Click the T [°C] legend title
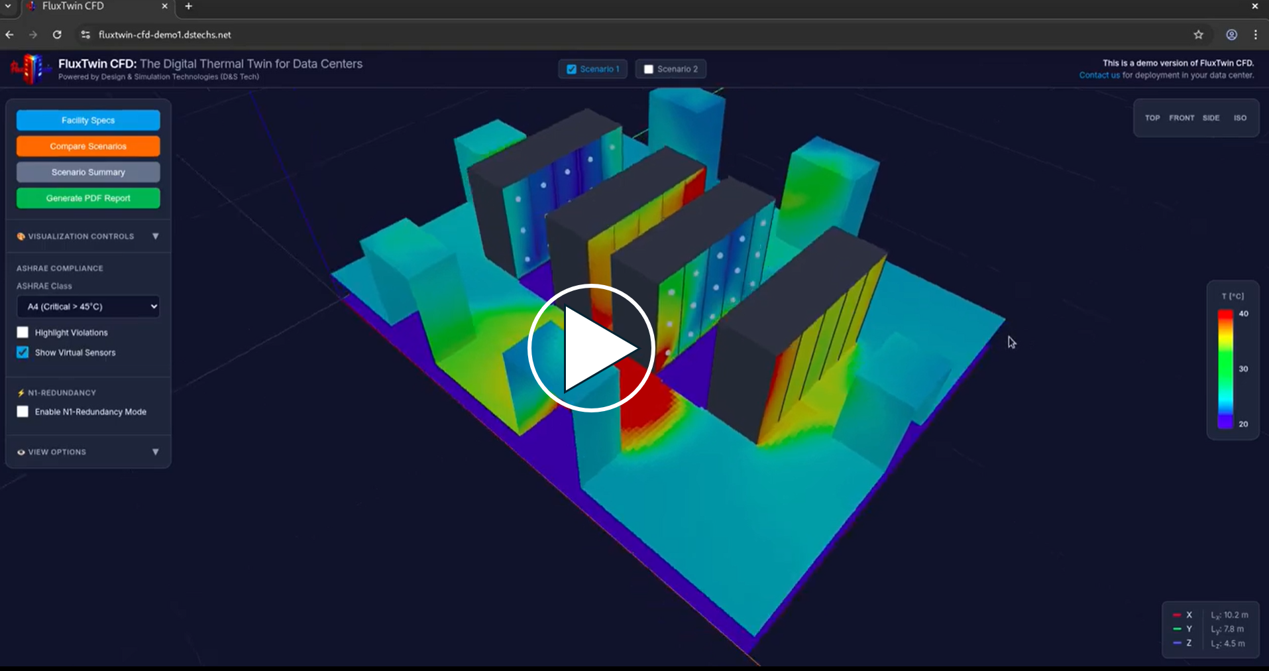The height and width of the screenshot is (671, 1269). pyautogui.click(x=1233, y=296)
